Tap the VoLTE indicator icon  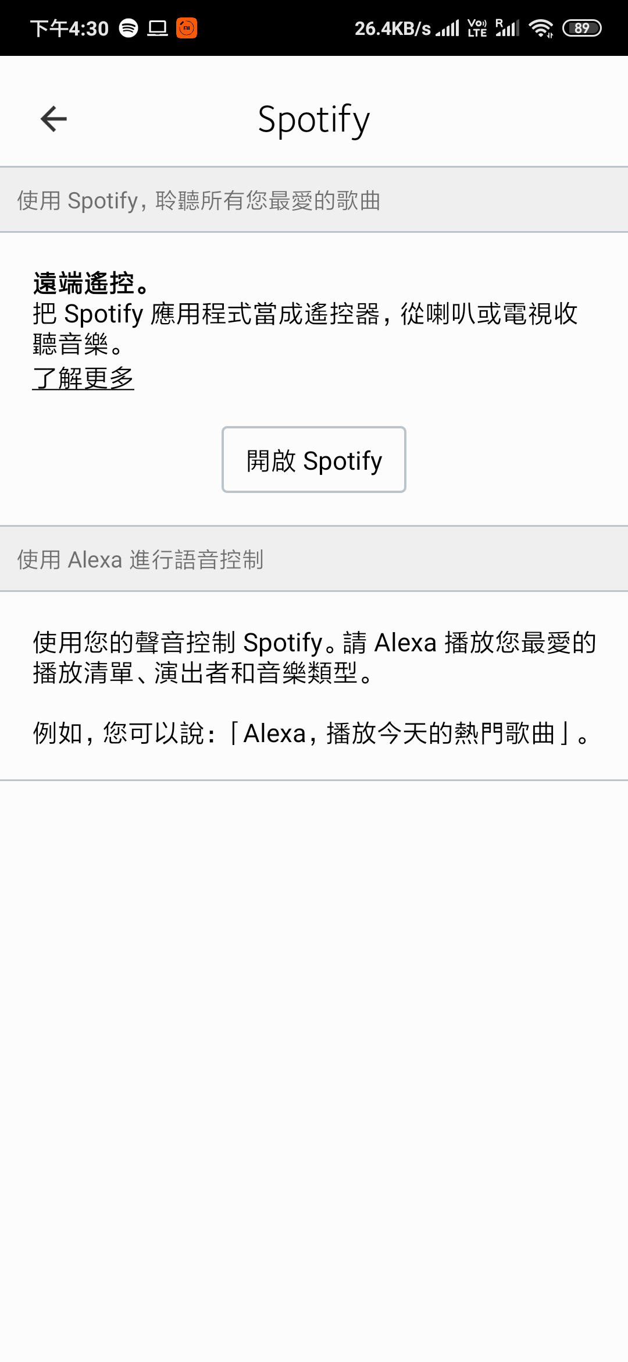(477, 28)
